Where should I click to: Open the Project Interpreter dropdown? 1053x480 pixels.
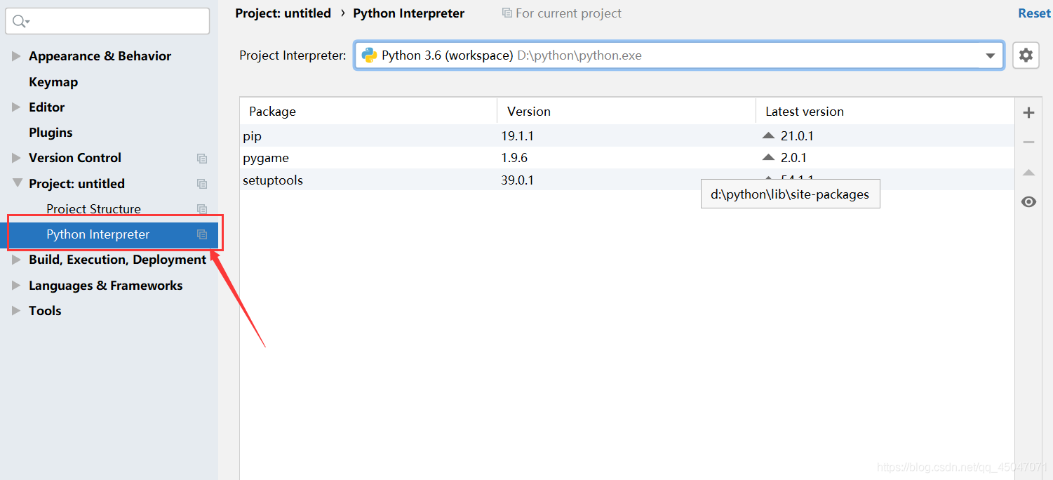990,55
